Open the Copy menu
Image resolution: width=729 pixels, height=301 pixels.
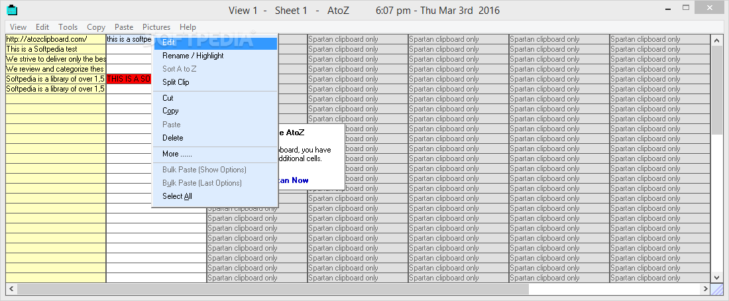pos(96,27)
